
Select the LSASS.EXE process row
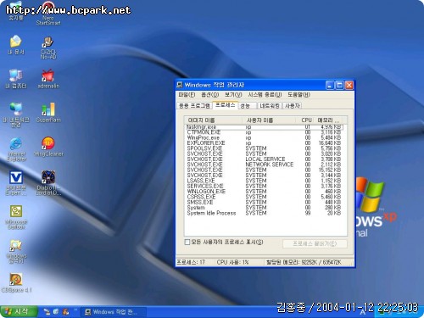coord(264,181)
